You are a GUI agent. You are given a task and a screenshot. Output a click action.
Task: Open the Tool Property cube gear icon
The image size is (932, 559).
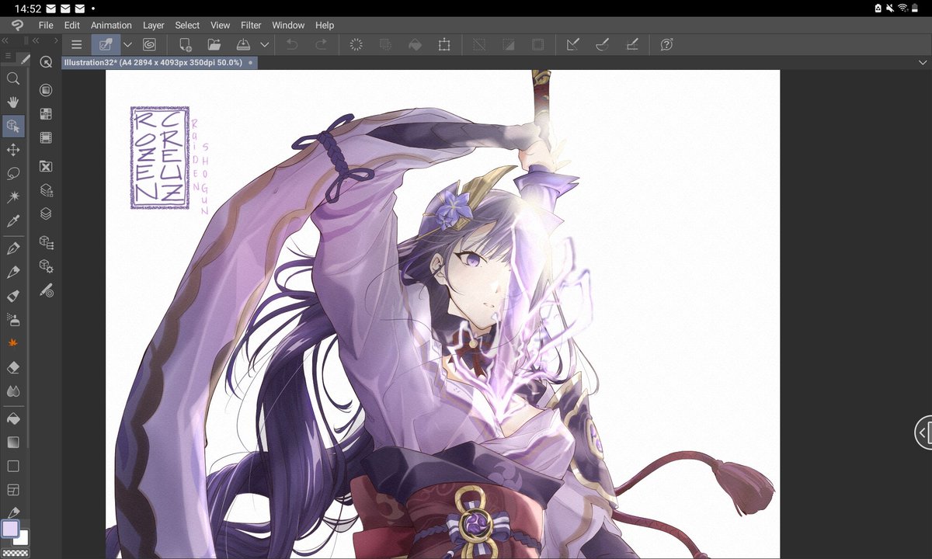pos(46,266)
